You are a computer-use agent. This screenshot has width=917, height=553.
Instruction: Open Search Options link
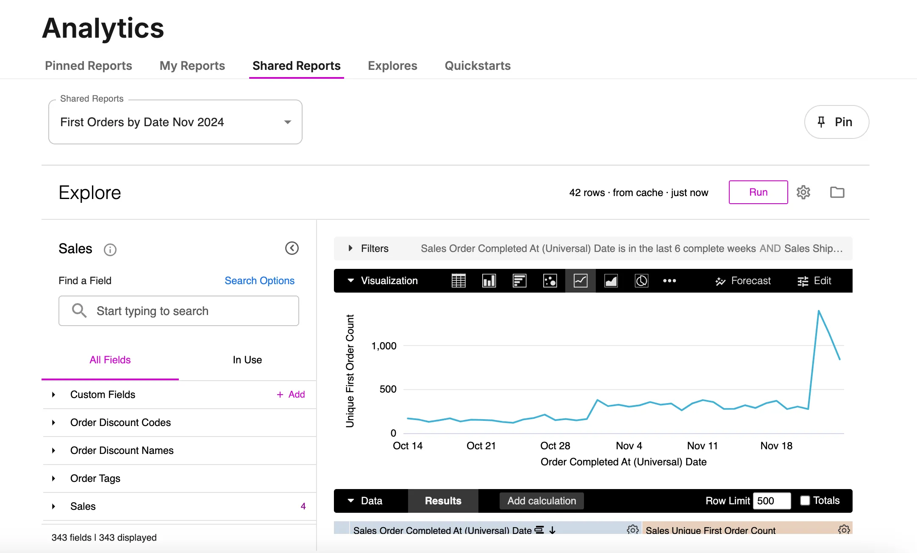(259, 281)
